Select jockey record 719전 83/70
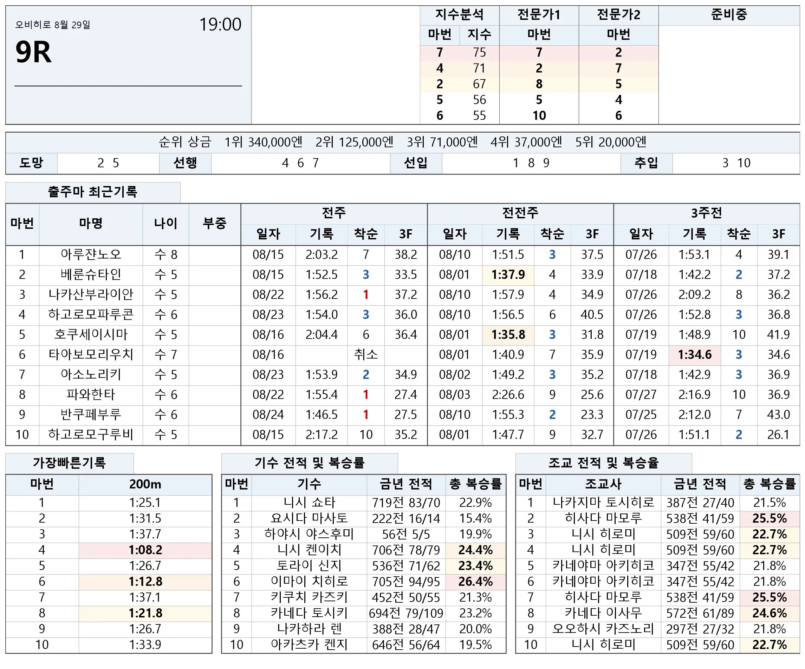Viewport: 805px width, 669px height. click(406, 503)
